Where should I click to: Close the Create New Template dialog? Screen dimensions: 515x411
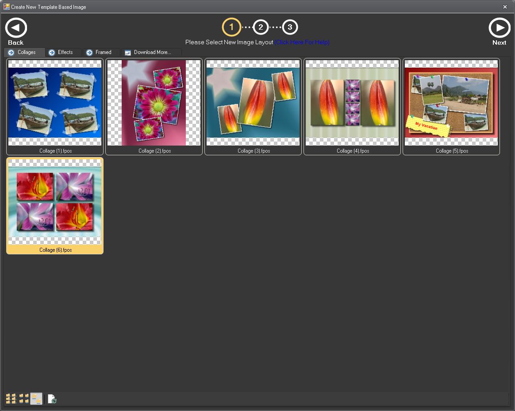tap(505, 7)
